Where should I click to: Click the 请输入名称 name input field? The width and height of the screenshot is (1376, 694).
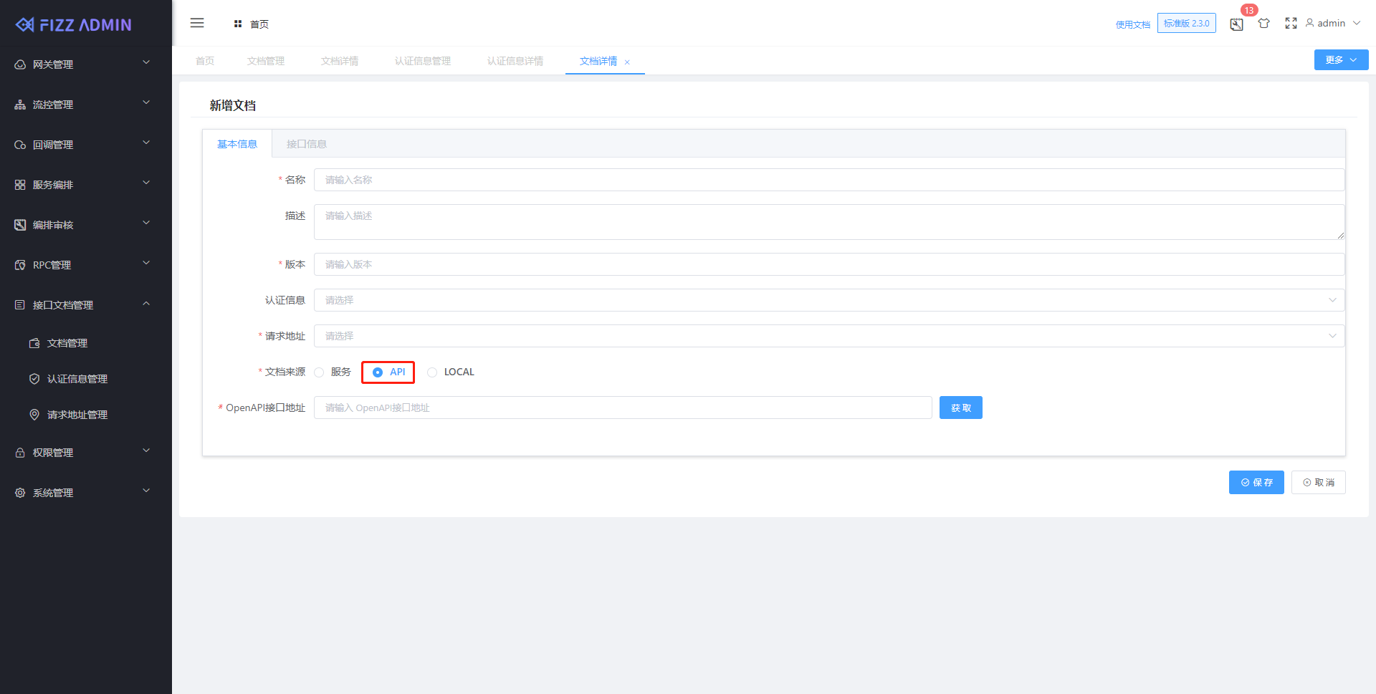pos(828,179)
